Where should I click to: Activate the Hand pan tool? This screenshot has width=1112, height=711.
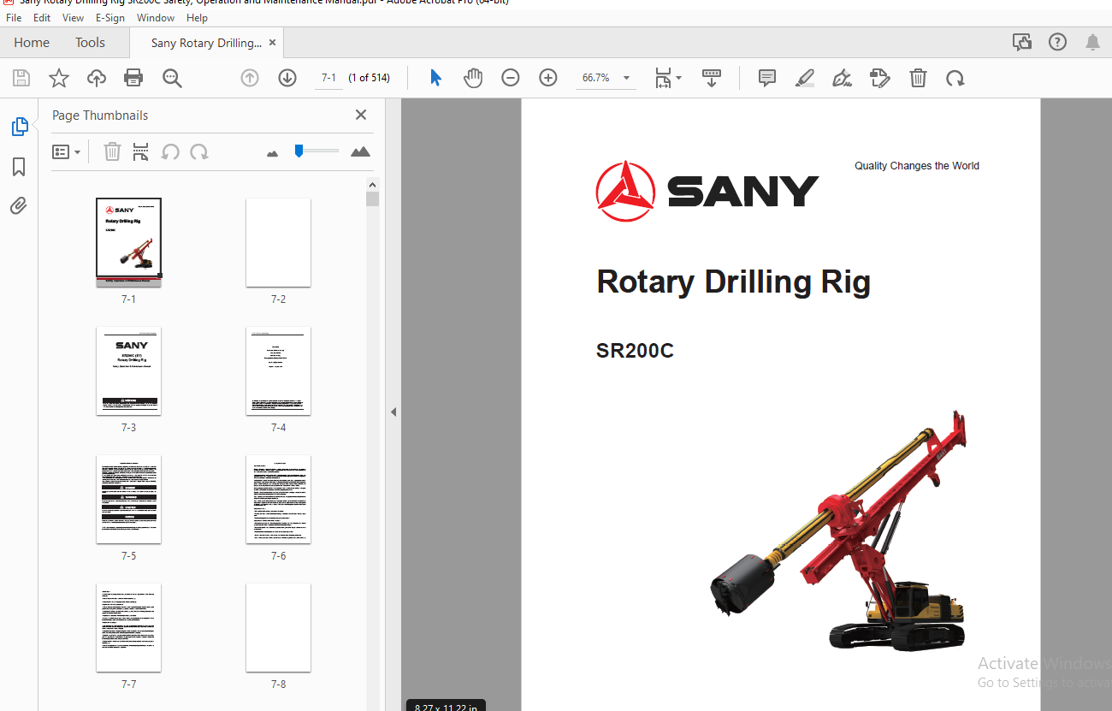pyautogui.click(x=473, y=78)
